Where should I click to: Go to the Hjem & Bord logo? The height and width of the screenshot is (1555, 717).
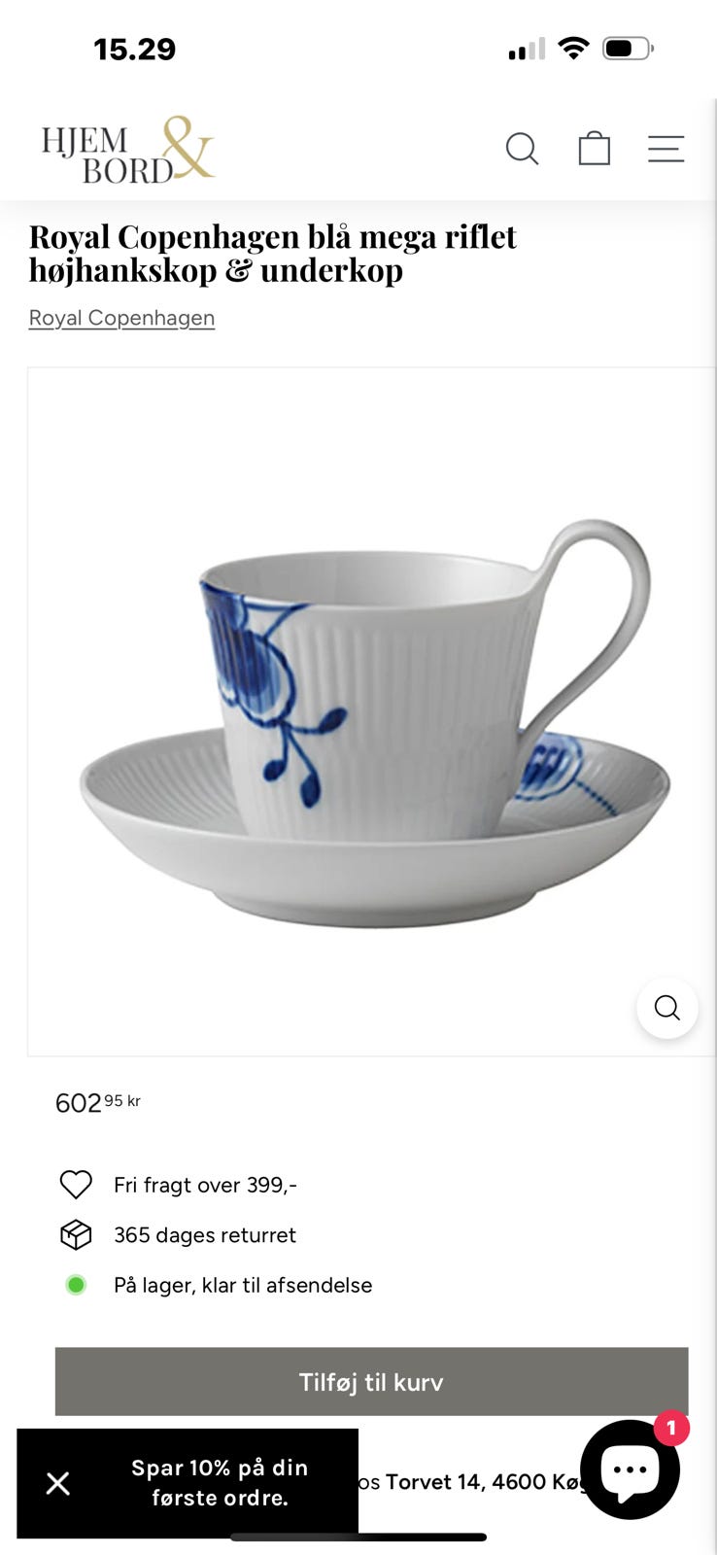point(127,151)
